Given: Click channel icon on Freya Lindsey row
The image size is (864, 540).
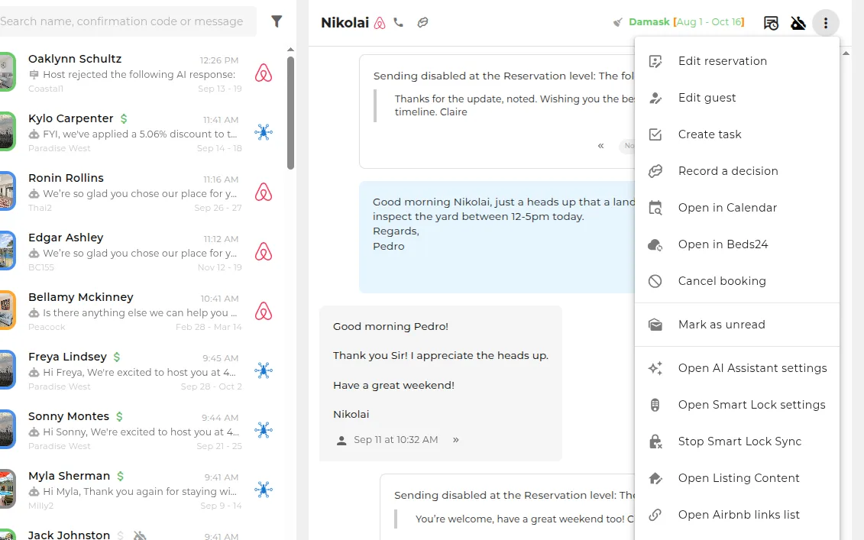Looking at the screenshot, I should point(264,370).
